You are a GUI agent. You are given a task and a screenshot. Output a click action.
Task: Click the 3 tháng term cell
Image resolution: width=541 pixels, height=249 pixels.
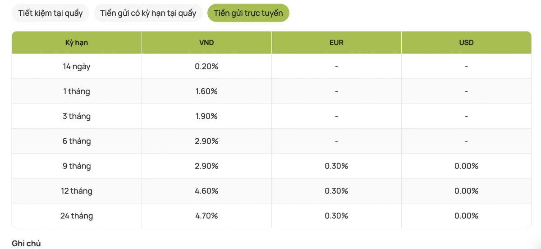click(x=77, y=116)
